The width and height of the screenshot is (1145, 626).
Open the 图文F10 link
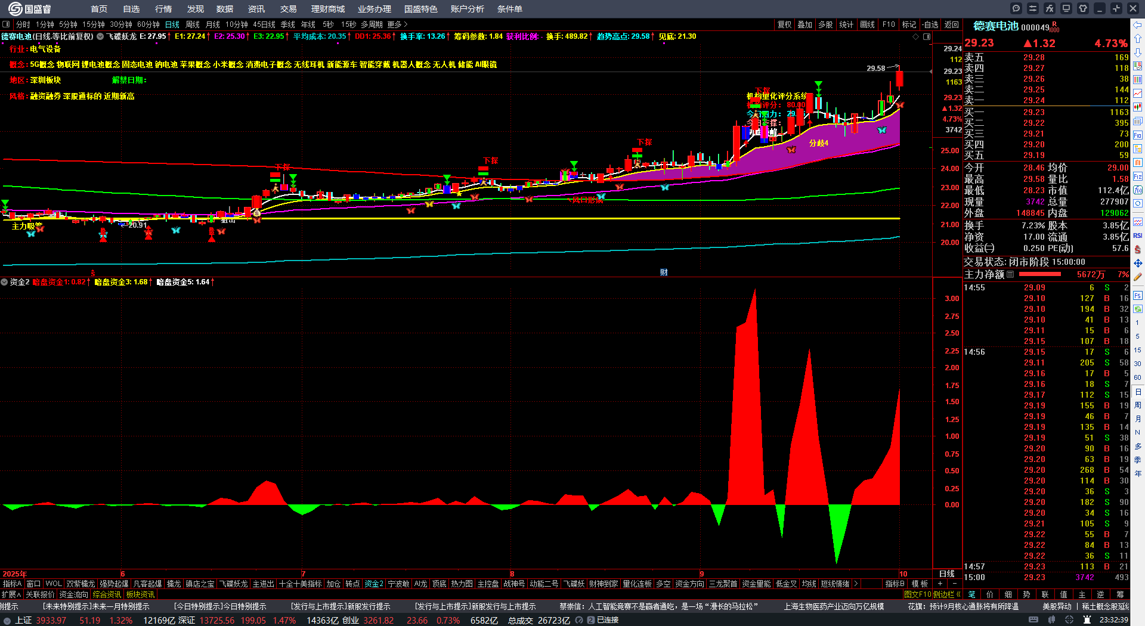tap(918, 594)
